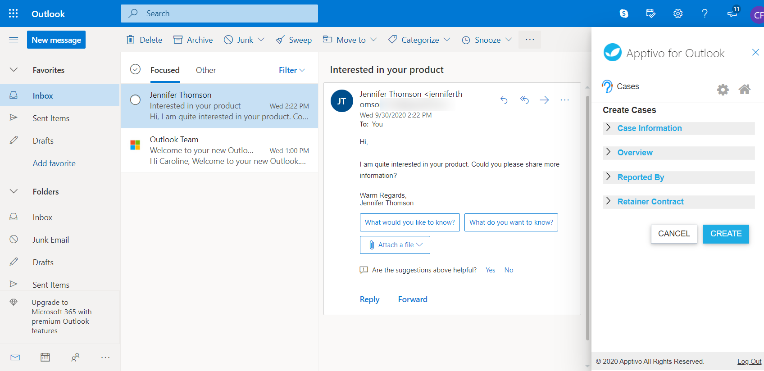Open Sent Items under Favorites
Image resolution: width=764 pixels, height=371 pixels.
[x=60, y=118]
